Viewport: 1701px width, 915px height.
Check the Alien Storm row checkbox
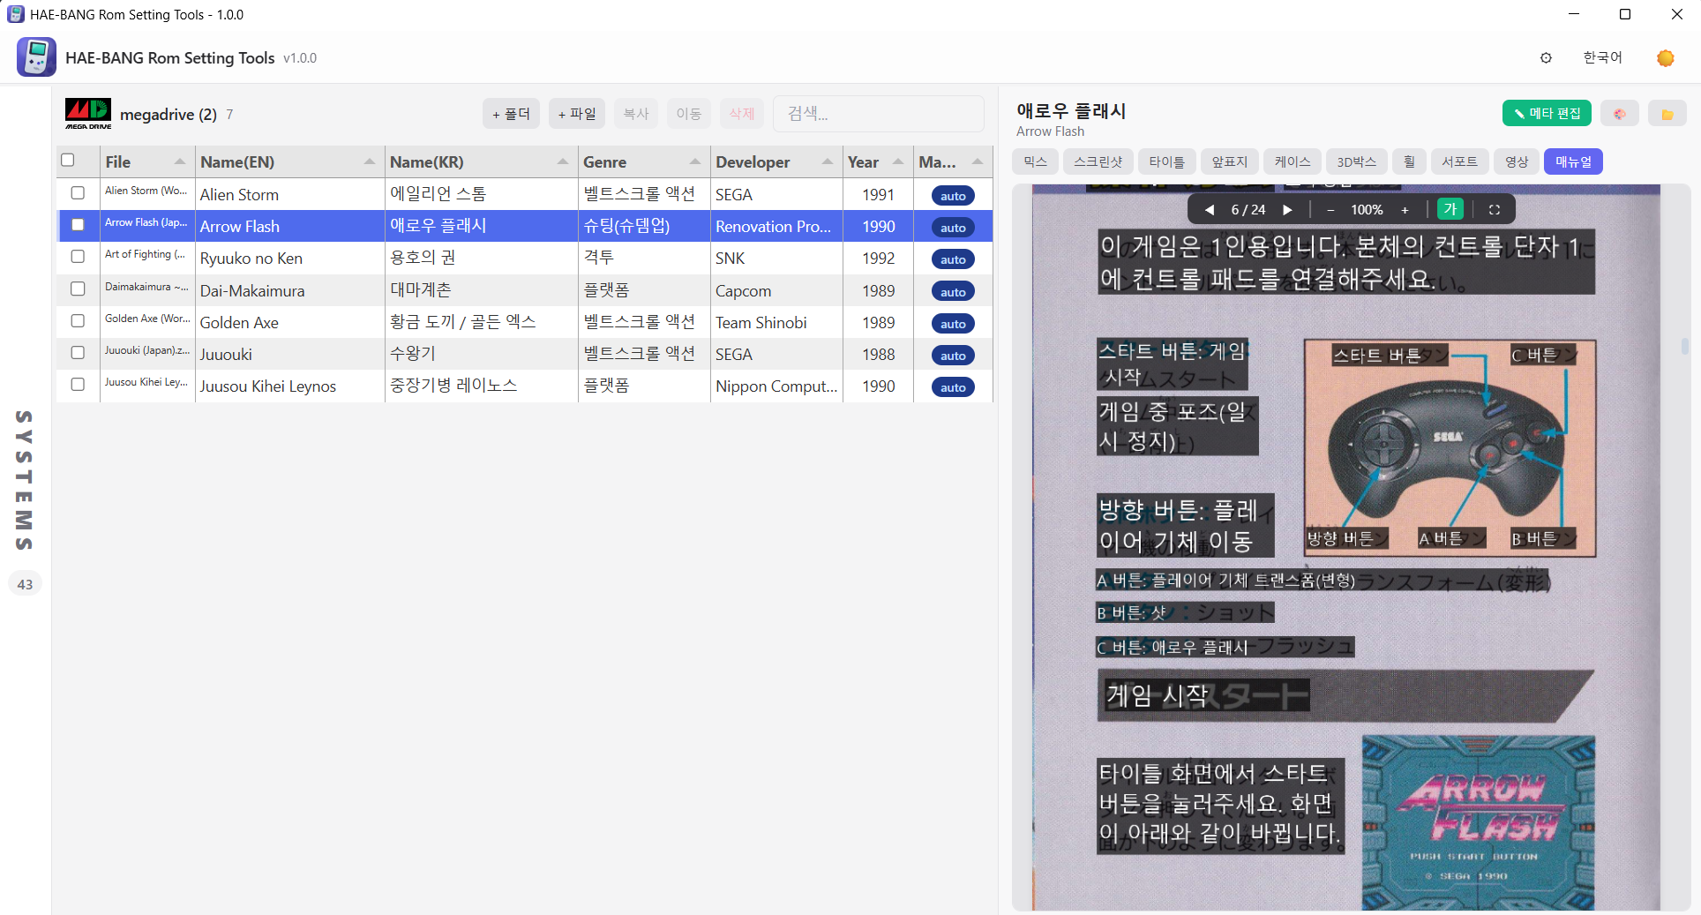coord(78,193)
